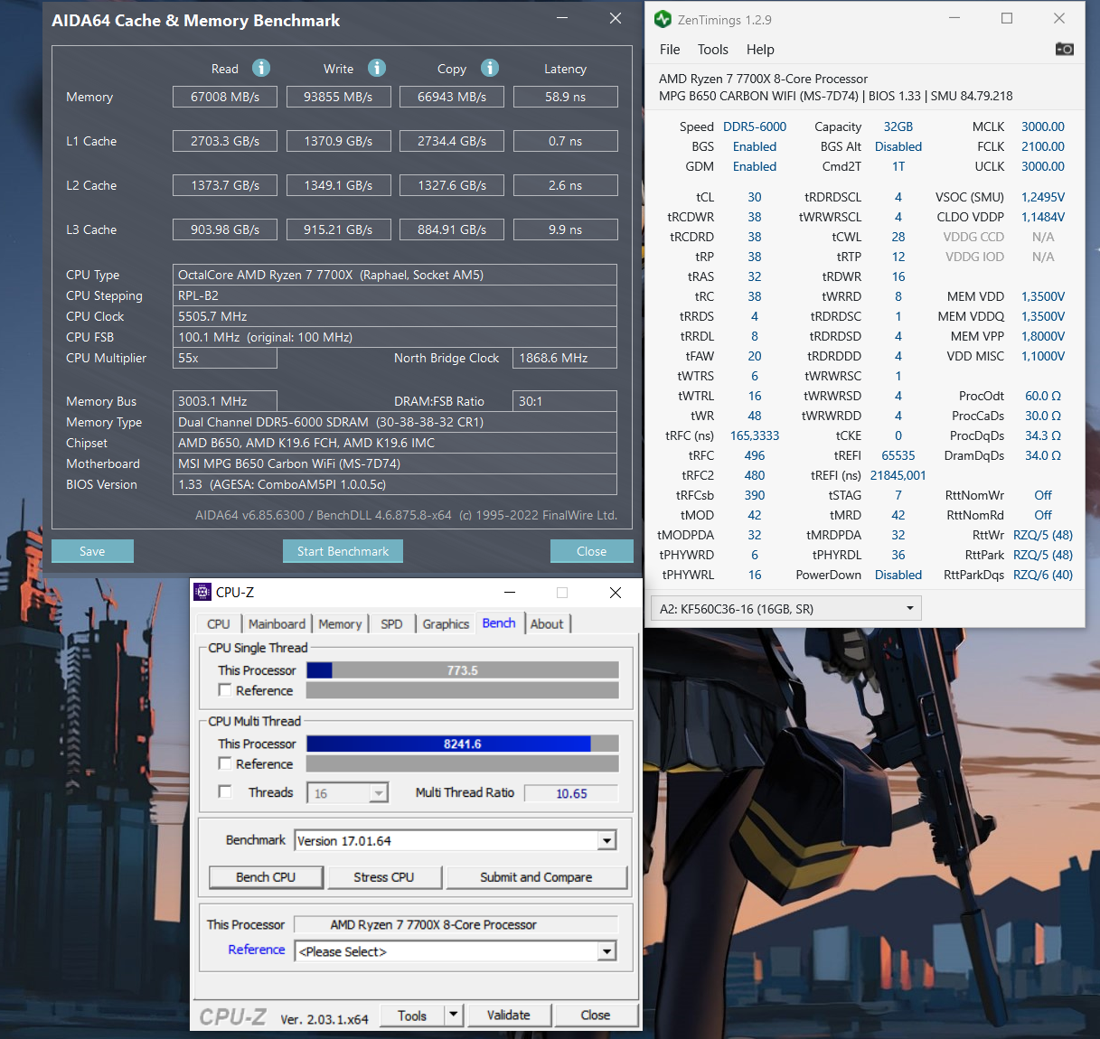Click the ZenTimings app logo icon
1100x1039 pixels.
[663, 19]
